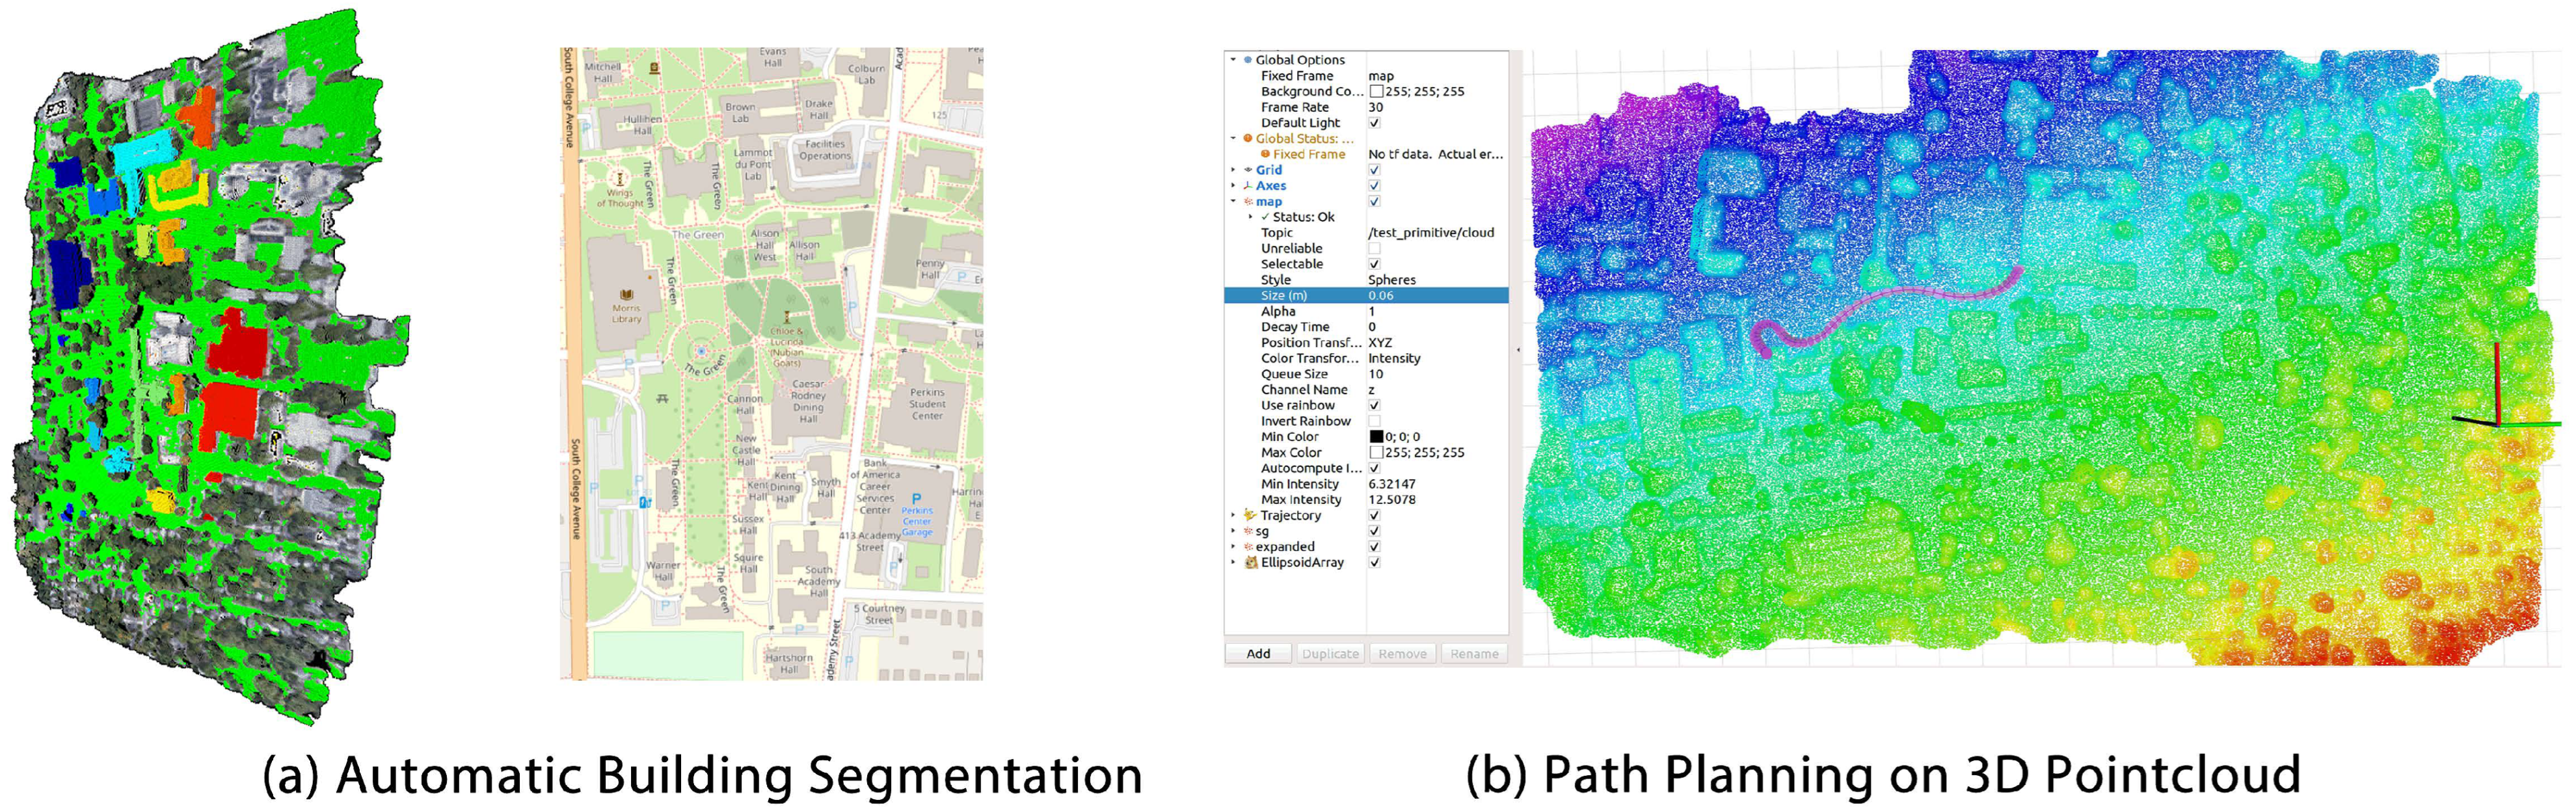Uncheck the map display checkbox
Image resolution: width=2576 pixels, height=811 pixels.
[x=1374, y=202]
